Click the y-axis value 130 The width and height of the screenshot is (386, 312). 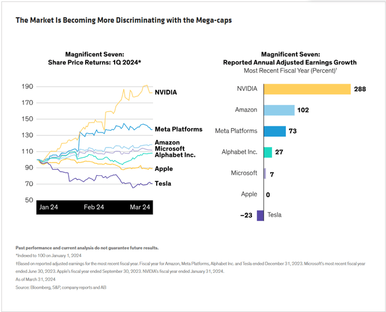(27, 136)
